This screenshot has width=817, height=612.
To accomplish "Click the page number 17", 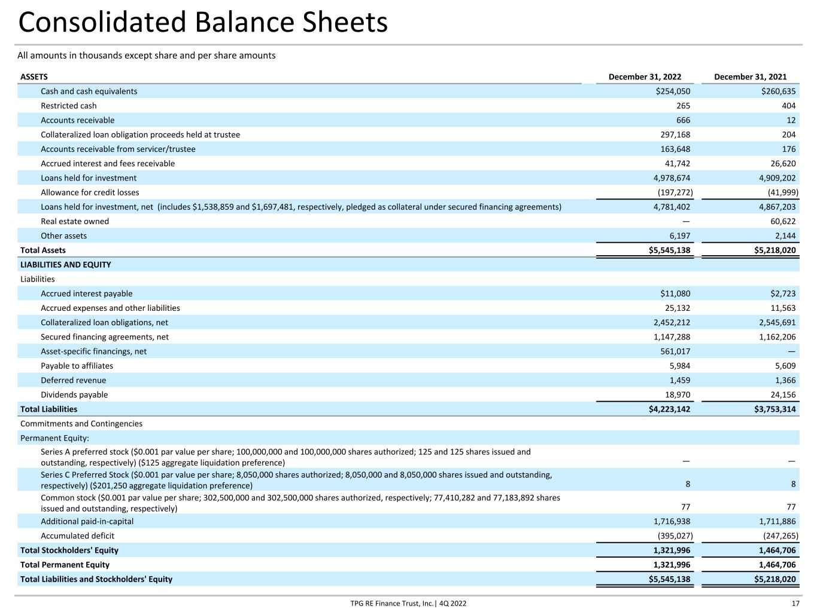I will (795, 603).
